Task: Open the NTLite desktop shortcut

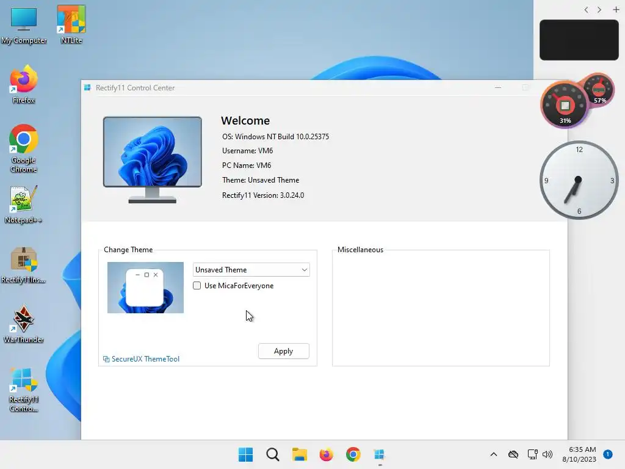Action: point(71,24)
